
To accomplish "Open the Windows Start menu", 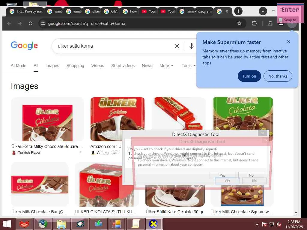I will pos(7,224).
